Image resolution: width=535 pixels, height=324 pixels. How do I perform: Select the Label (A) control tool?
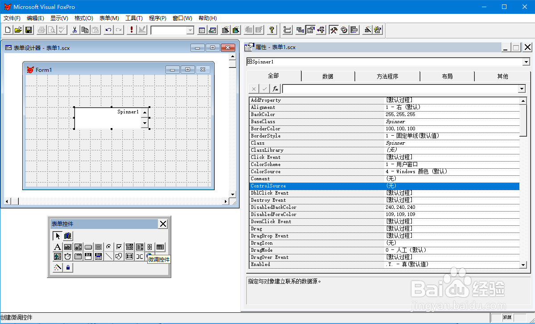coord(57,247)
